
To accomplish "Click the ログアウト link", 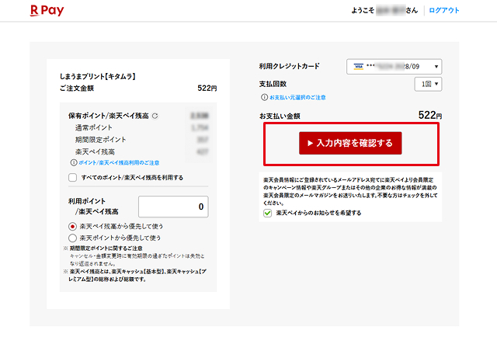I will [x=443, y=10].
